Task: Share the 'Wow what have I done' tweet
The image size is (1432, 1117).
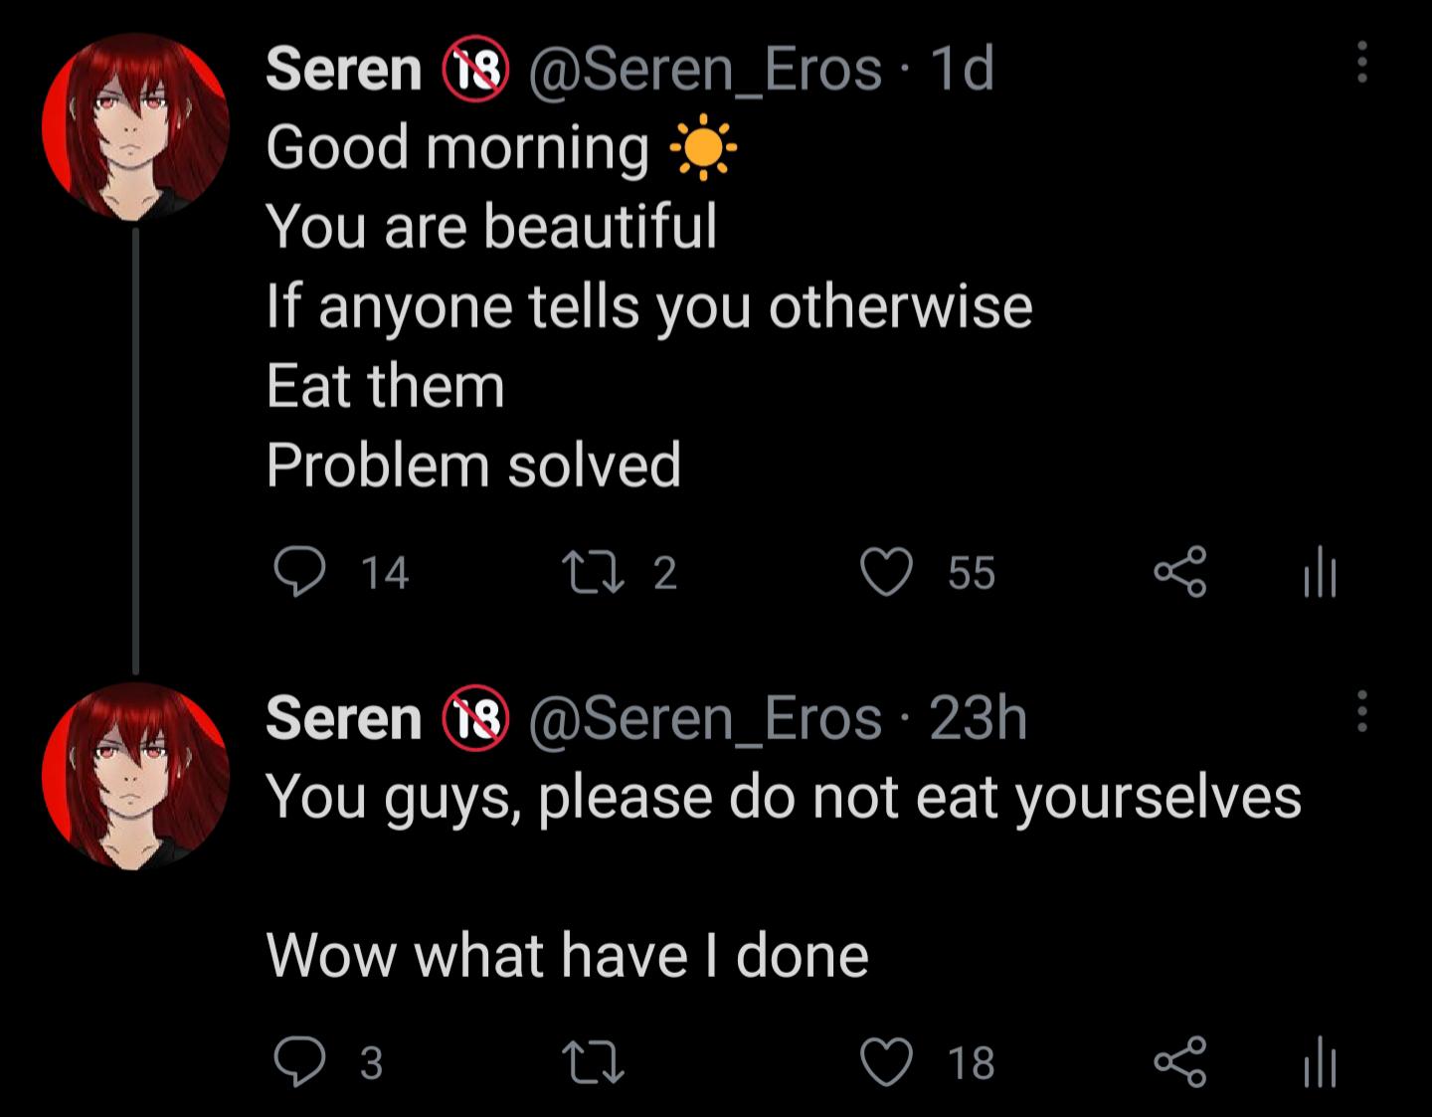Action: 1180,1062
